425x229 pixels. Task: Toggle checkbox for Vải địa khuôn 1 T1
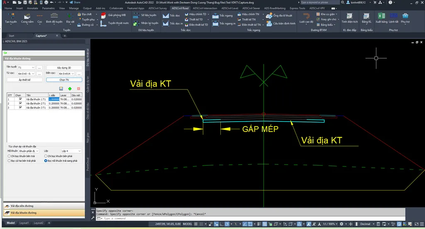20,99
